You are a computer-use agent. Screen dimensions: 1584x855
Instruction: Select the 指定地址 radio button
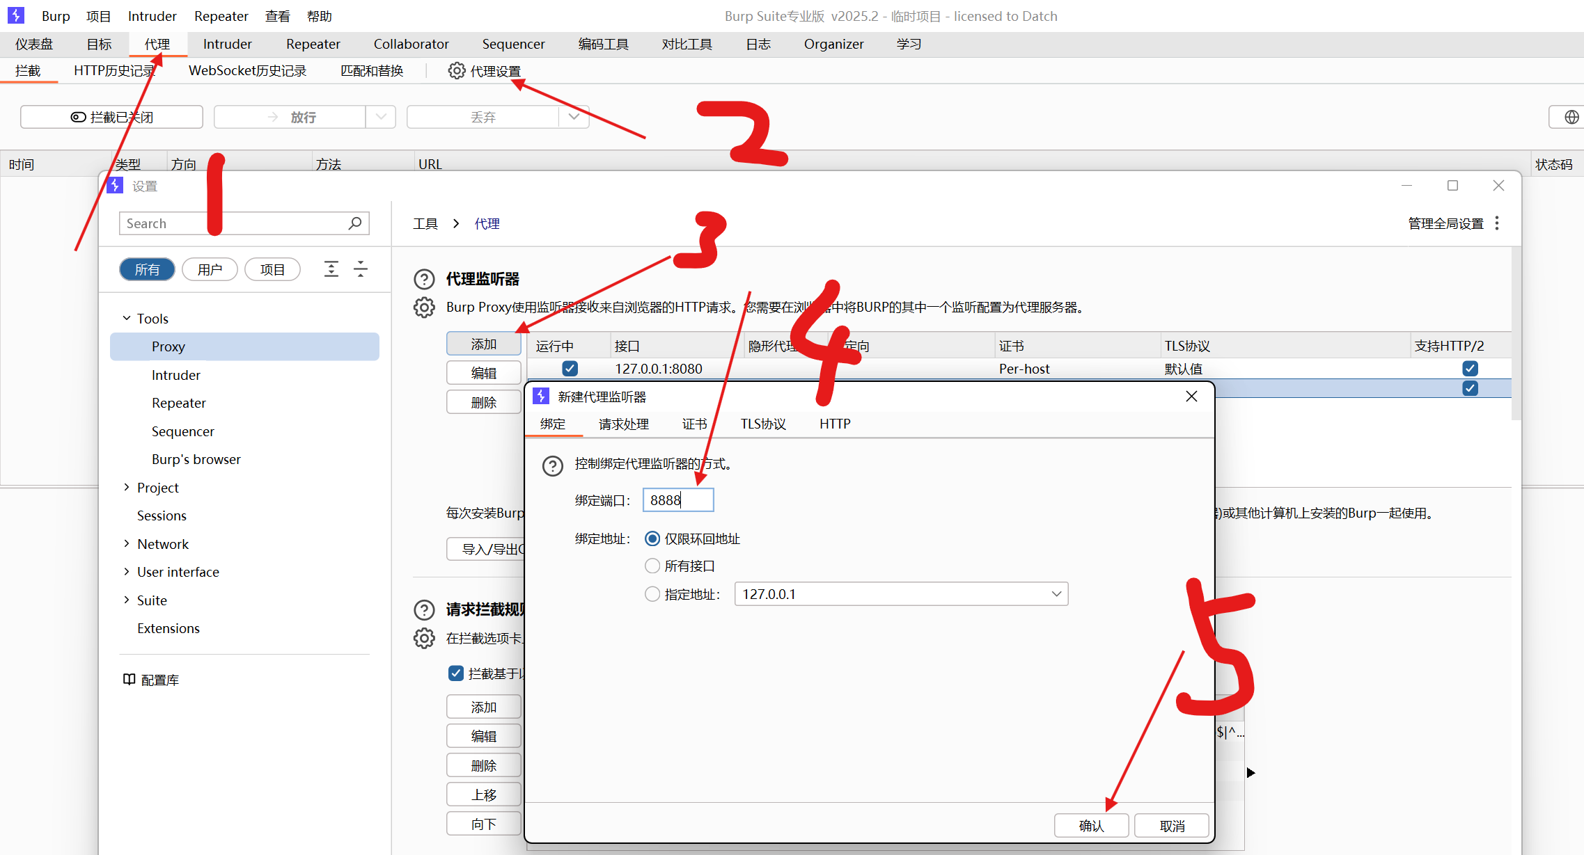652,594
